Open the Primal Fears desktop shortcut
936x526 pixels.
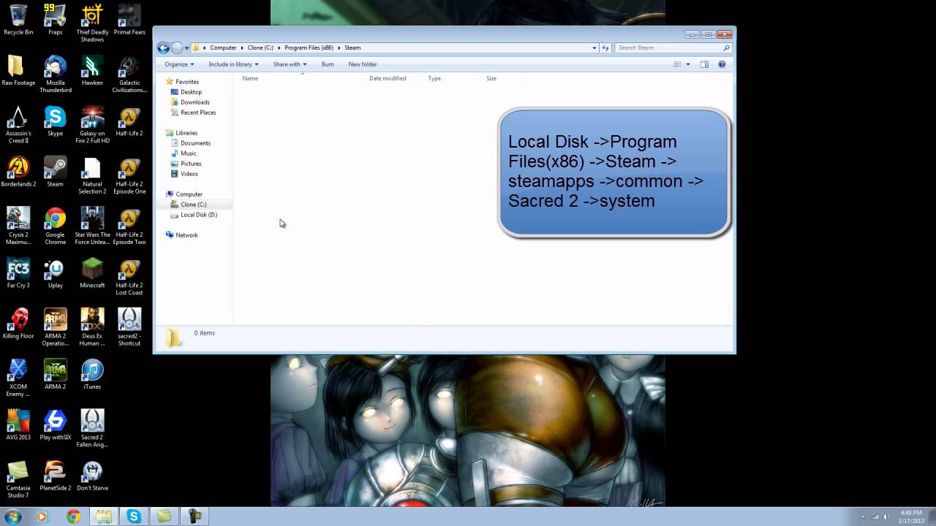(x=129, y=20)
